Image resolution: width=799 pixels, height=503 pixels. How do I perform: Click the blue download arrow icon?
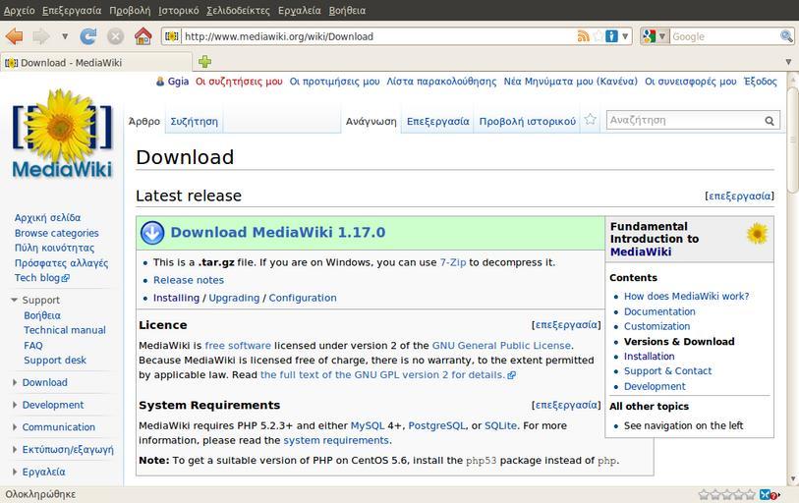pyautogui.click(x=152, y=233)
